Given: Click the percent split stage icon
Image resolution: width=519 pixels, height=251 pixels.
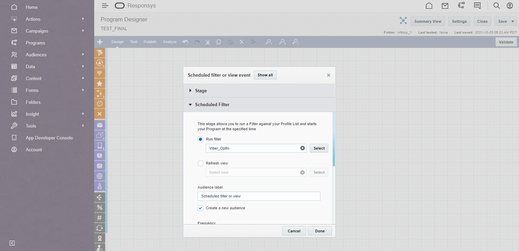Looking at the screenshot, I should pyautogui.click(x=100, y=207).
